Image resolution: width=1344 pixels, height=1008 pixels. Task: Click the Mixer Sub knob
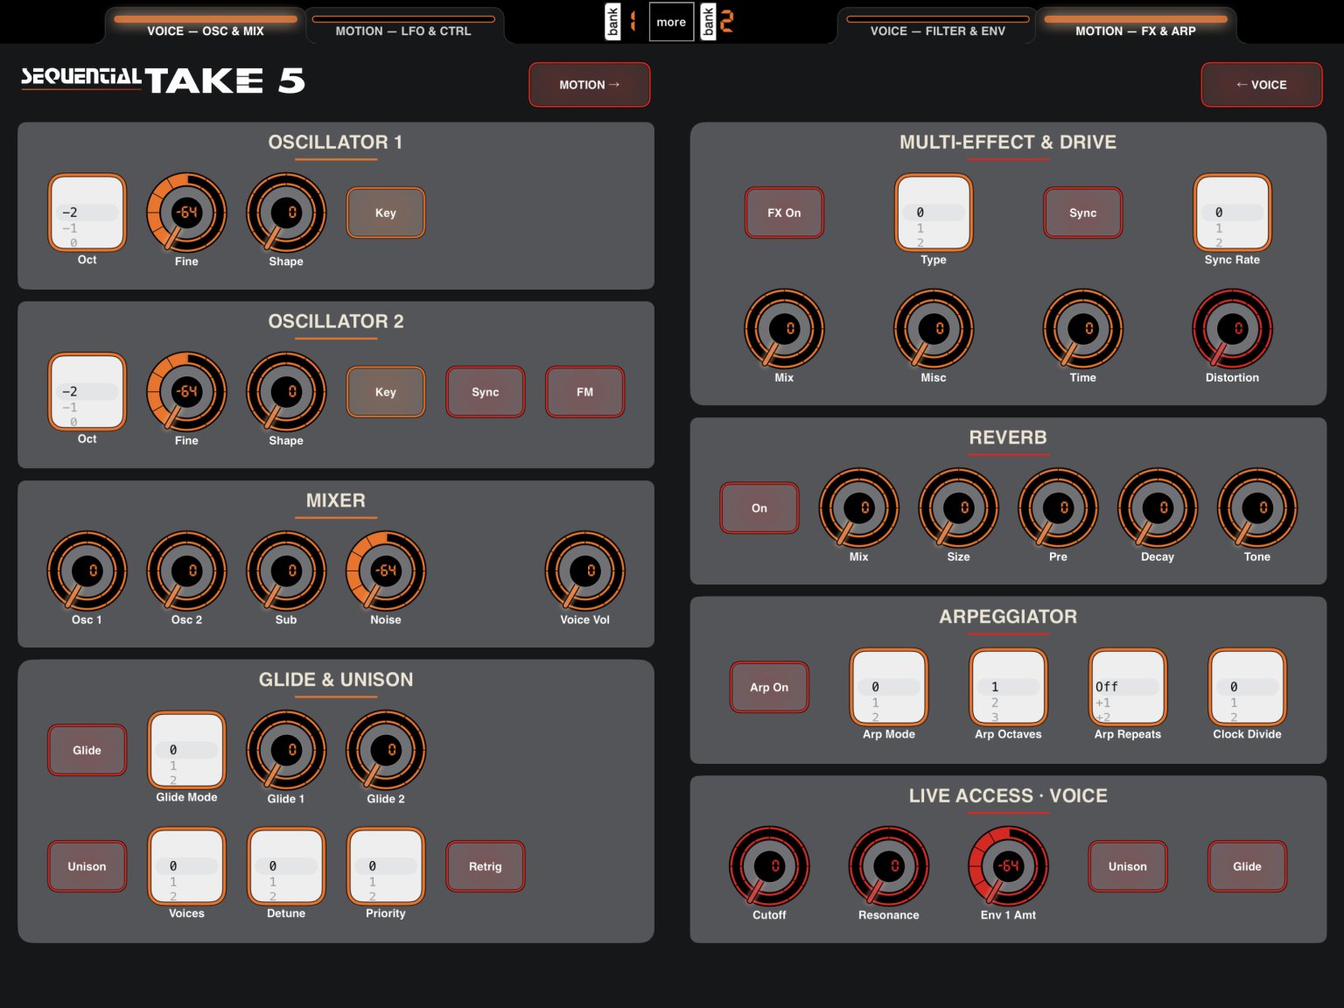click(286, 571)
